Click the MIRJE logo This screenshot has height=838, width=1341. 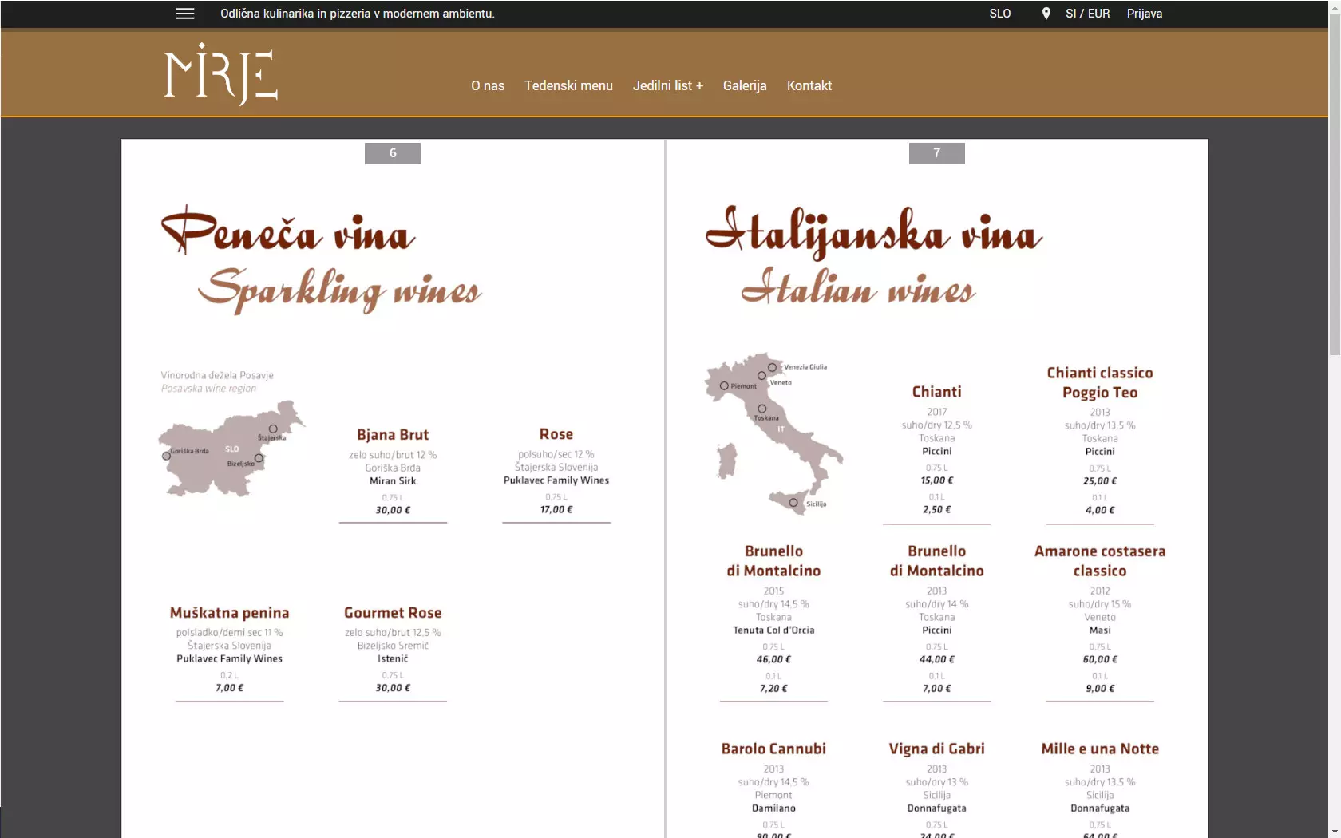[220, 74]
